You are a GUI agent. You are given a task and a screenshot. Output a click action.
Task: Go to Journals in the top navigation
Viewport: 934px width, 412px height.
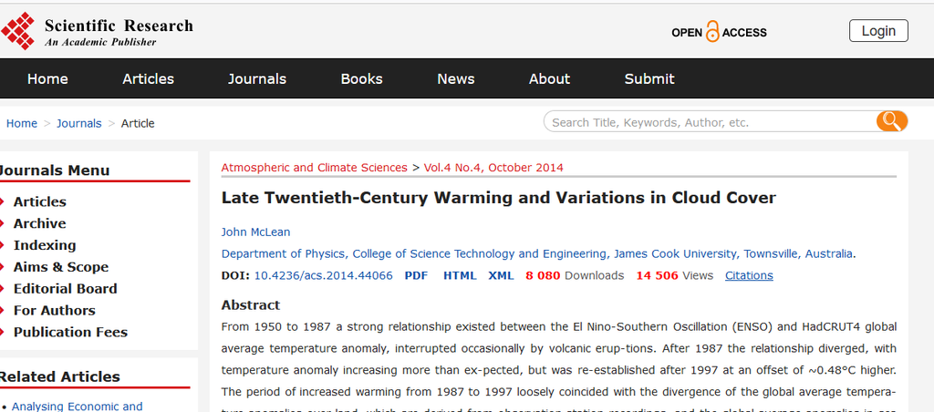click(257, 79)
